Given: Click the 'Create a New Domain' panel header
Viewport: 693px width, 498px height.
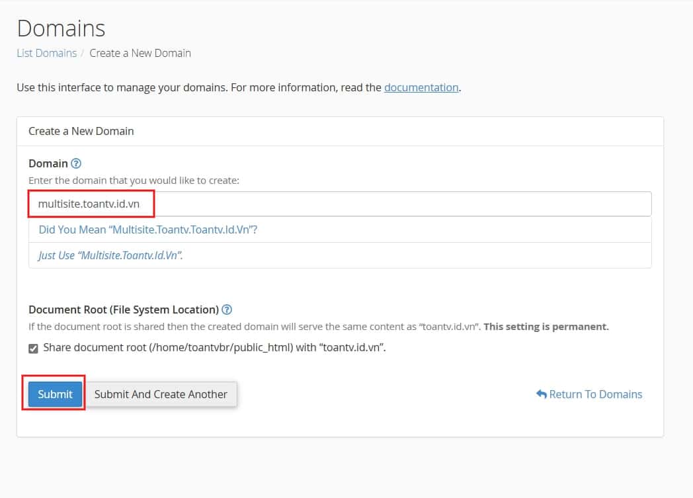Looking at the screenshot, I should pos(81,131).
